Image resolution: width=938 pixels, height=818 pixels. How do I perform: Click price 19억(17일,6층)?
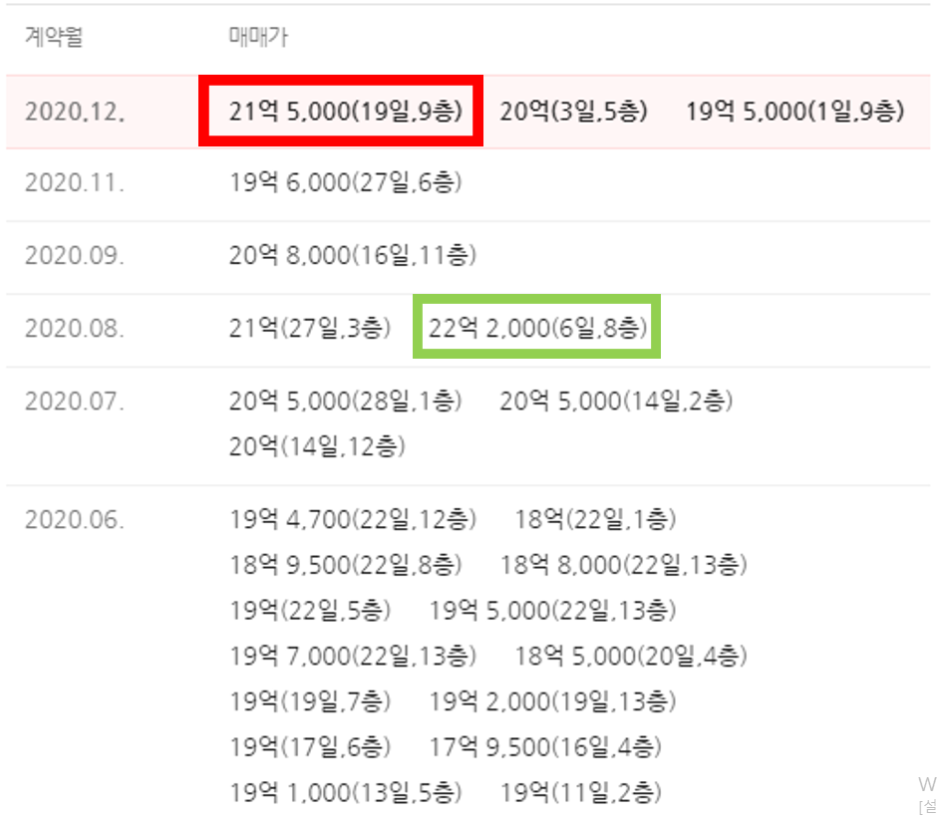click(x=310, y=747)
